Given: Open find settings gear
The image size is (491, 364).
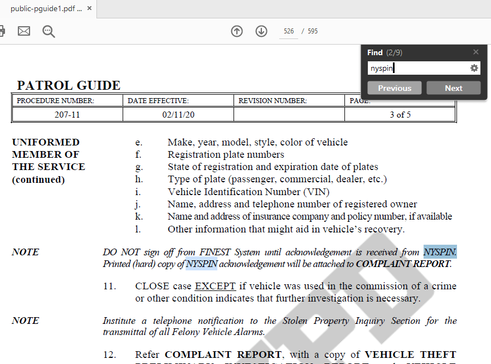Looking at the screenshot, I should [474, 68].
